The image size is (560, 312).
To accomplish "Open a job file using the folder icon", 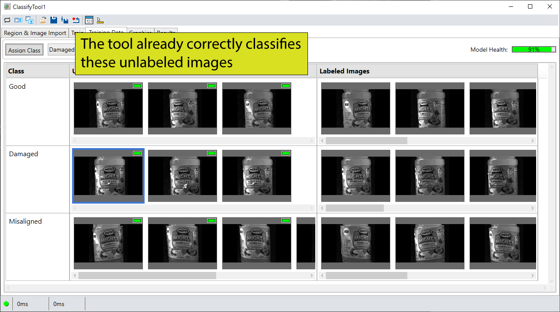I will [x=42, y=20].
